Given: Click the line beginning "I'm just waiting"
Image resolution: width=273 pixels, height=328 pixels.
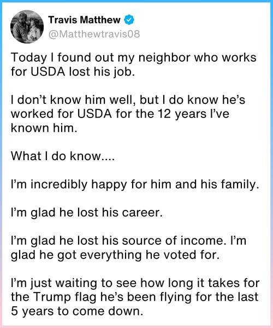Looking at the screenshot, I should pyautogui.click(x=135, y=283).
